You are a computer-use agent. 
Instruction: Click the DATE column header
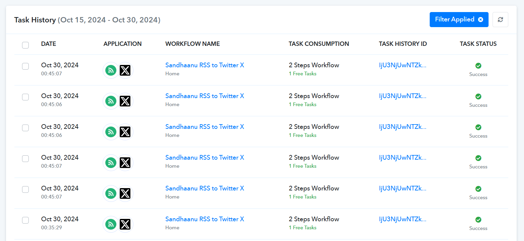click(x=48, y=44)
